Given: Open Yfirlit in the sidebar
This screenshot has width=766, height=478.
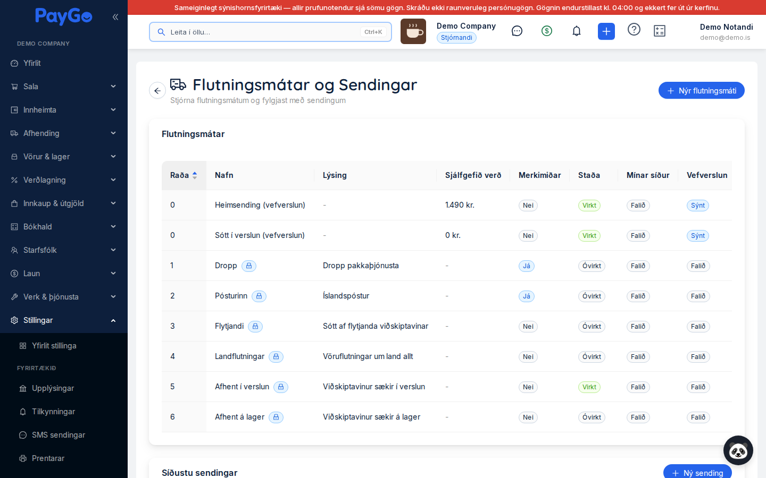Looking at the screenshot, I should pos(64,63).
